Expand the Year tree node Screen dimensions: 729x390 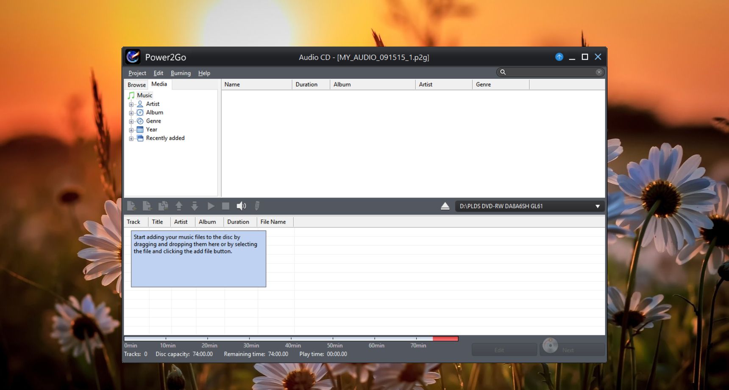[131, 130]
